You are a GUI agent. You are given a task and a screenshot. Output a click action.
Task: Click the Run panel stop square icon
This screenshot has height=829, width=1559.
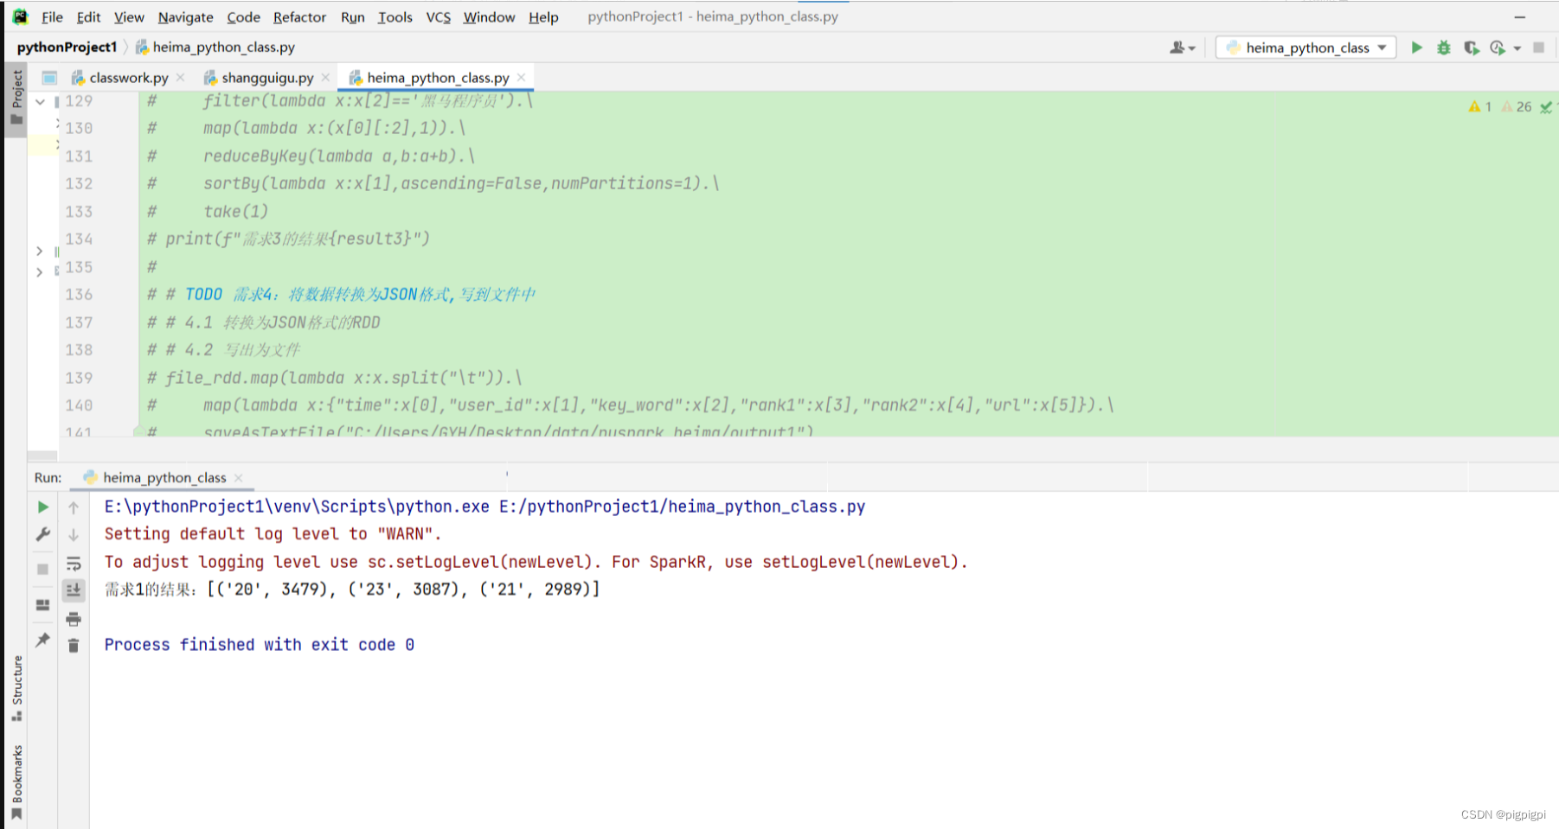[42, 569]
